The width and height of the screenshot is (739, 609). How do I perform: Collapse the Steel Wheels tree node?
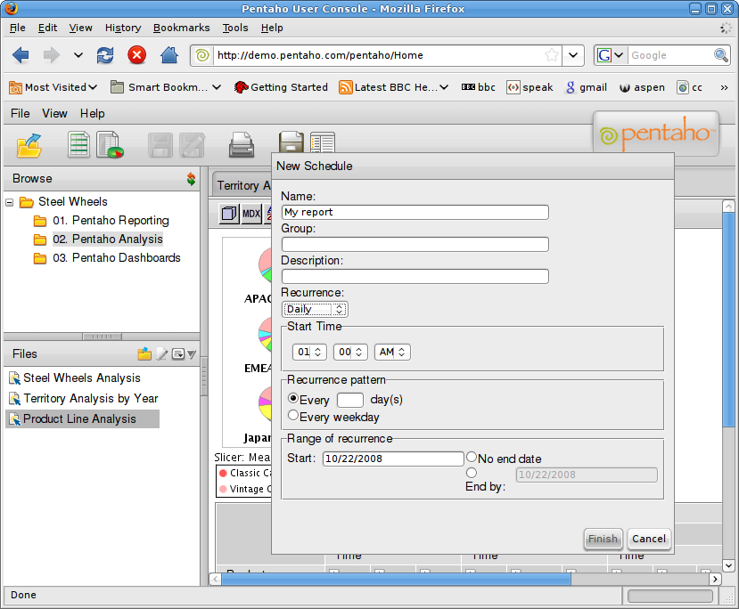tap(10, 202)
